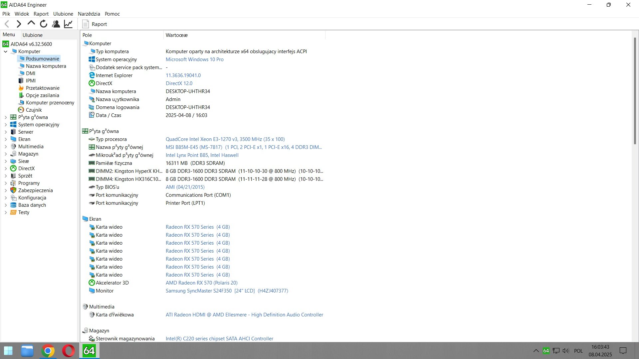Open File Explorer from the taskbar

(x=27, y=351)
